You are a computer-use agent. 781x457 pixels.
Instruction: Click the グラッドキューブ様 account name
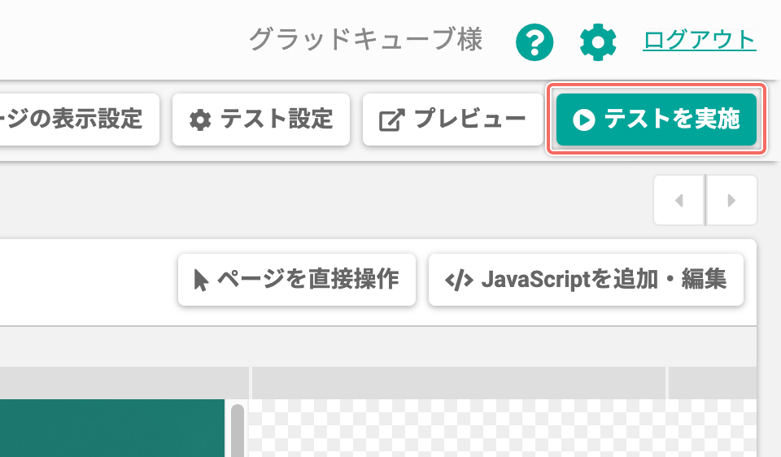(x=365, y=40)
